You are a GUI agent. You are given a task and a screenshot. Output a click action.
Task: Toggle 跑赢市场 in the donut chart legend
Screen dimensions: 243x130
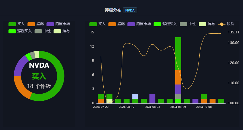coord(58,24)
